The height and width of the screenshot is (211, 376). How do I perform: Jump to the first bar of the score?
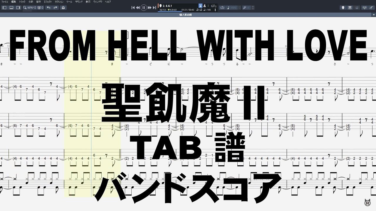point(133,8)
